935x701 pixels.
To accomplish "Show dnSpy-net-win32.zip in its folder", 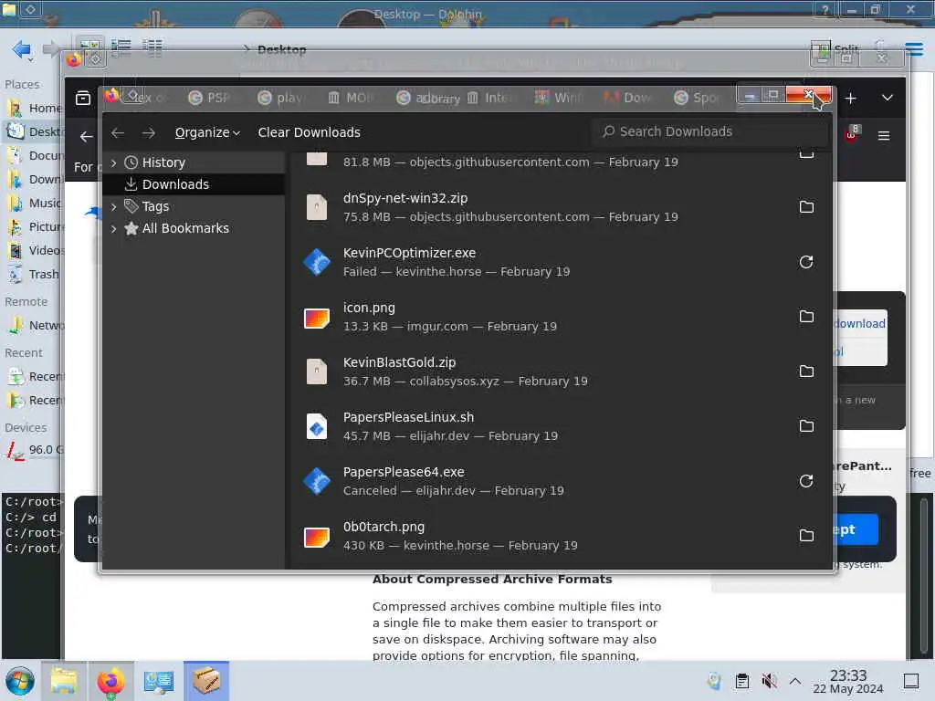I will (806, 207).
